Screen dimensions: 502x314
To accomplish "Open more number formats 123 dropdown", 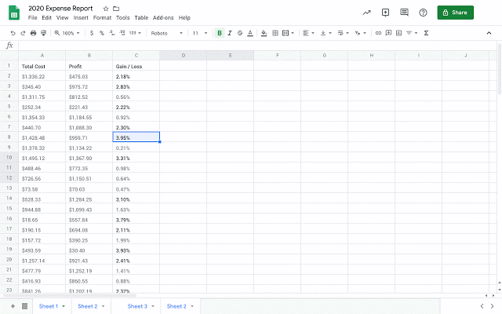I will (x=135, y=33).
